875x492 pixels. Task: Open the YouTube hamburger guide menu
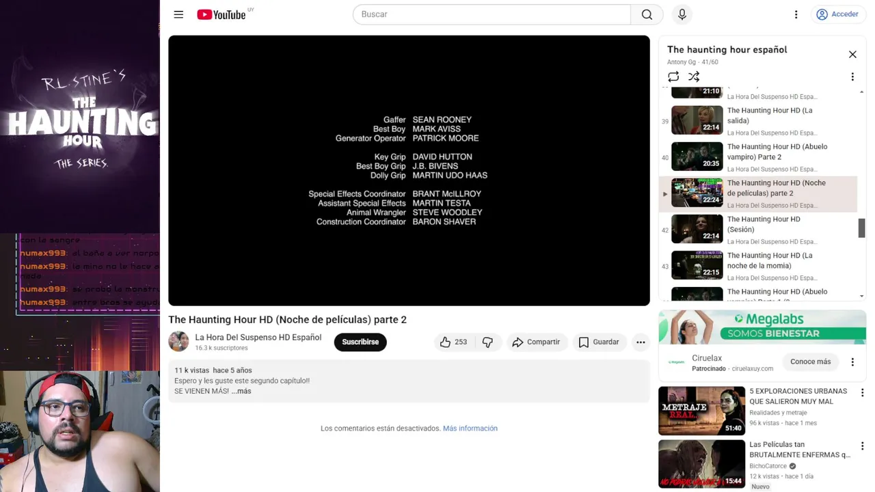click(178, 14)
